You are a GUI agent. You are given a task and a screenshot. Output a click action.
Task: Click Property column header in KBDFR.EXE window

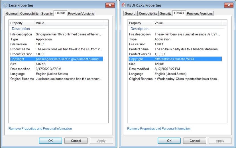(140, 23)
